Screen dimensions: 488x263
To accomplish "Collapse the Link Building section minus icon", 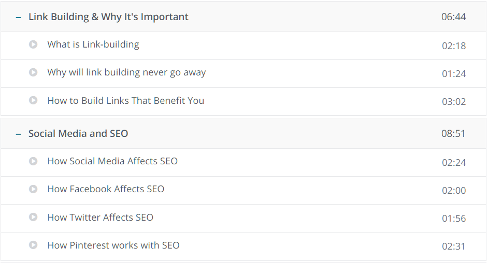I will 18,18.
